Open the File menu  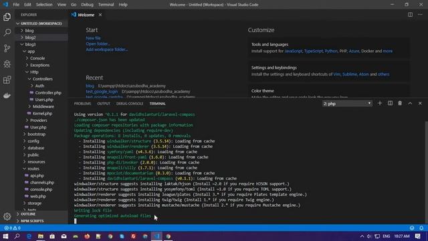(x=16, y=5)
